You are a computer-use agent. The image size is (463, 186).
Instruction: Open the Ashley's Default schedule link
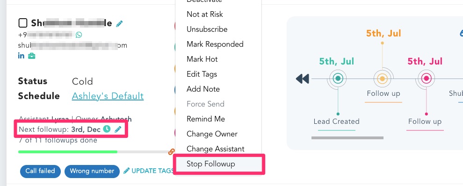tap(108, 96)
